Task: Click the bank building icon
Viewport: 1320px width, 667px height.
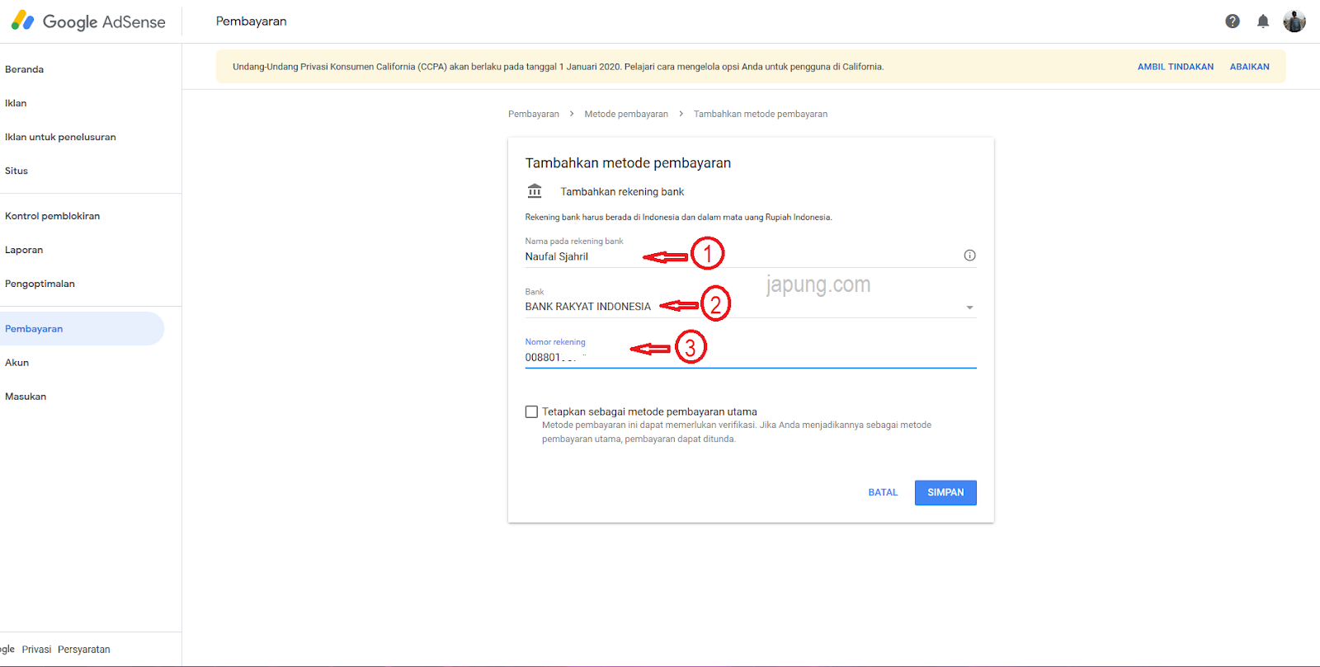Action: 535,191
